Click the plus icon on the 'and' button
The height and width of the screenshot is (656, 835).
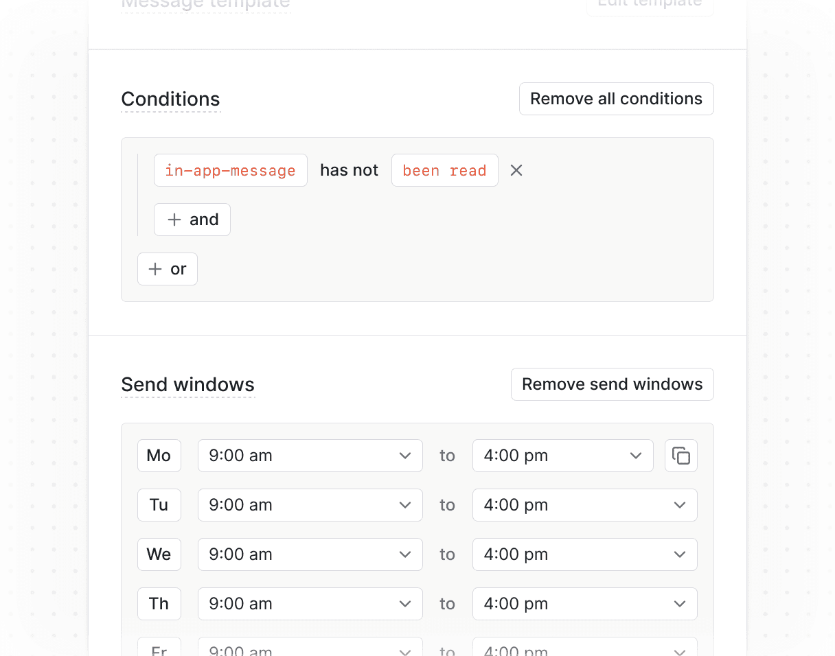176,220
